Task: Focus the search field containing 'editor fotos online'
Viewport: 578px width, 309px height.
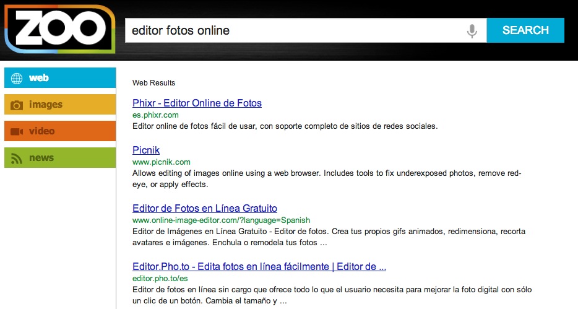Action: [x=291, y=30]
